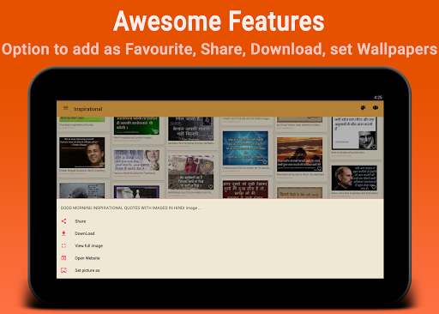The width and height of the screenshot is (439, 314).
Task: Toggle heart on the woman with mandala image
Action: click(x=210, y=186)
